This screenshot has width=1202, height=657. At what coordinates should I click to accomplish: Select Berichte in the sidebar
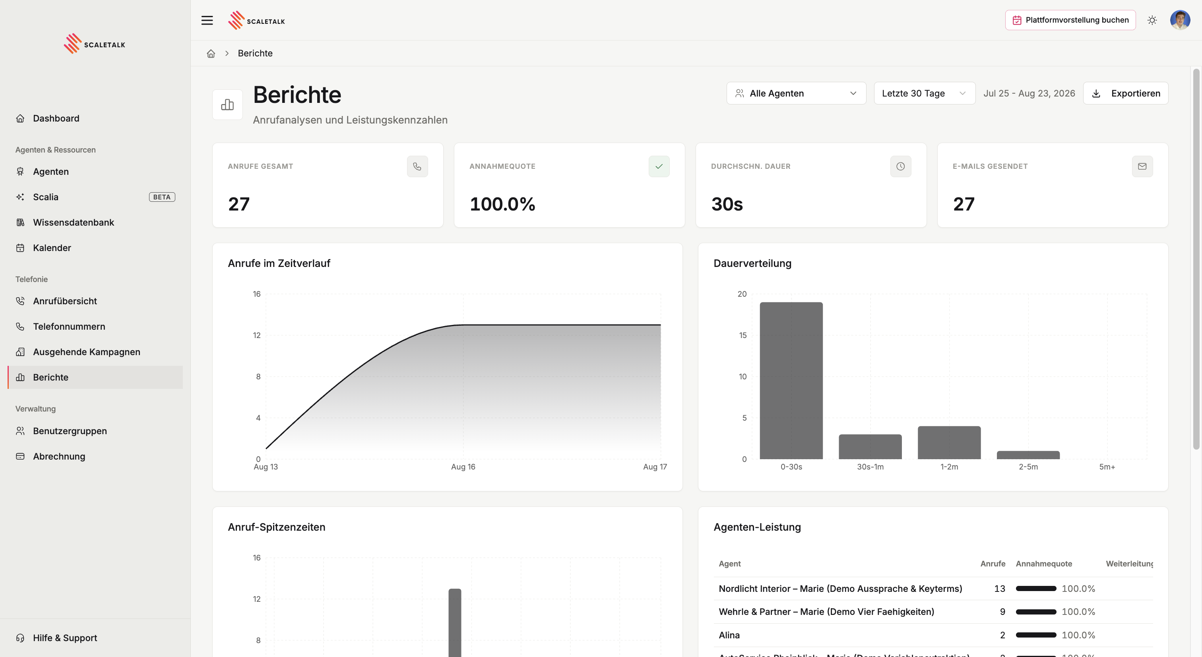coord(95,378)
